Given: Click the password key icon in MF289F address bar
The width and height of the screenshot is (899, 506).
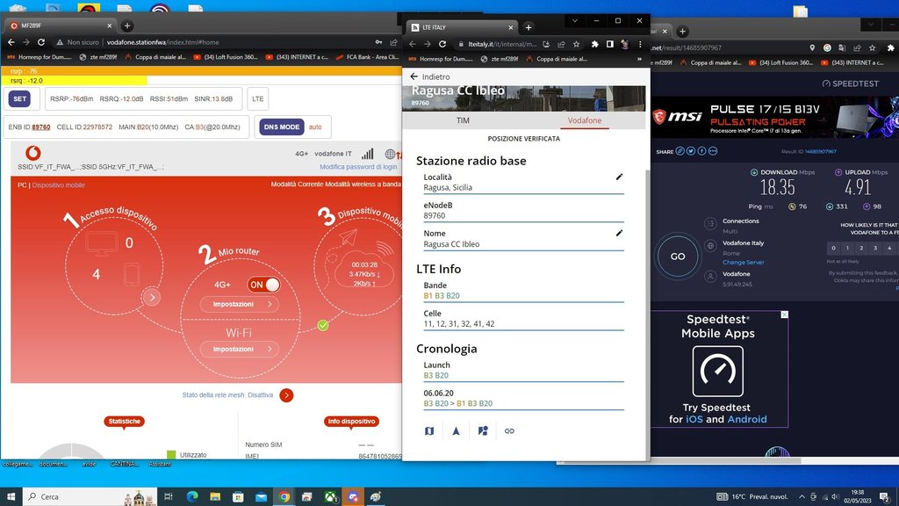Looking at the screenshot, I should pyautogui.click(x=378, y=42).
